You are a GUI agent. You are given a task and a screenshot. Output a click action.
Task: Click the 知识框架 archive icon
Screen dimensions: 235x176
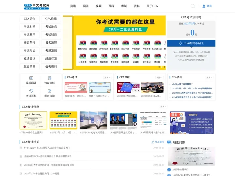pos(104,56)
